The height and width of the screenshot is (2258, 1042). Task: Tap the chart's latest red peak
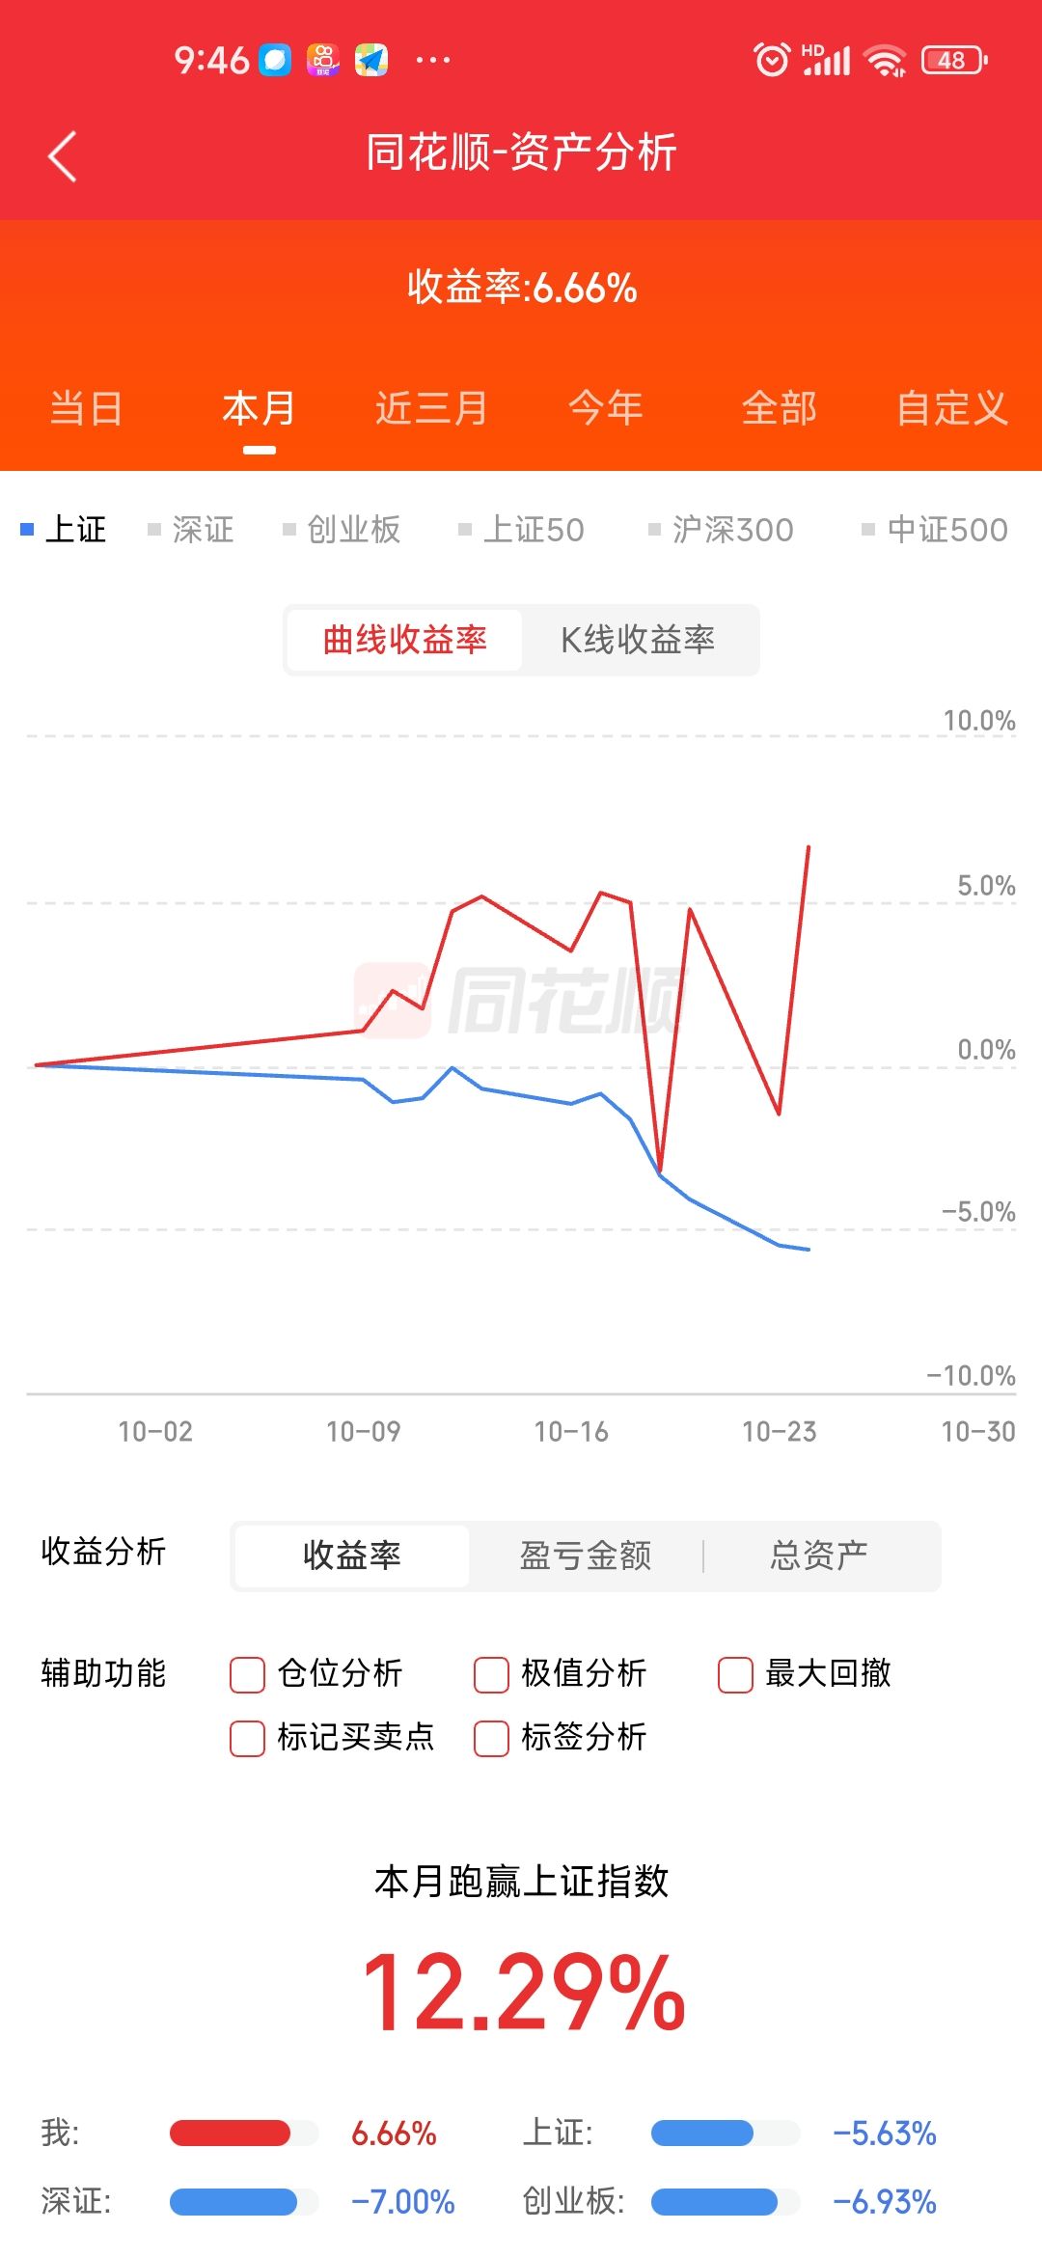809,847
